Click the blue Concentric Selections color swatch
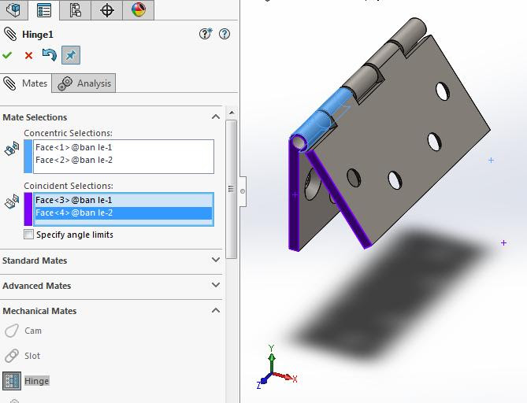The width and height of the screenshot is (527, 403). click(28, 157)
